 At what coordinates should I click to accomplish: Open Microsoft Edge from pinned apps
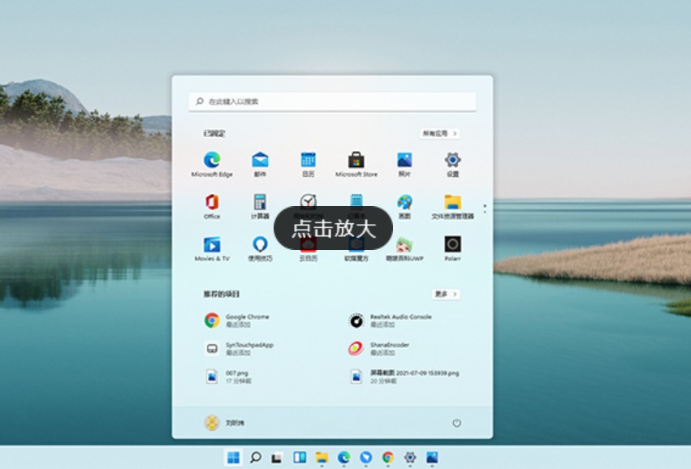[212, 161]
